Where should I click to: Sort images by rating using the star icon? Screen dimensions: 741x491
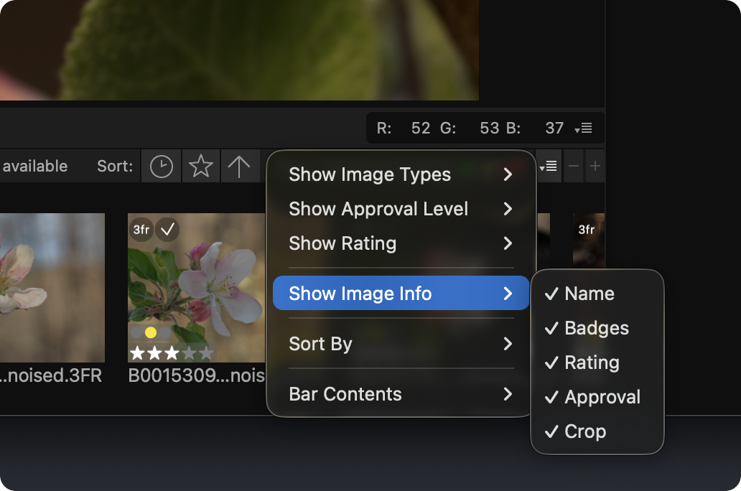pos(201,166)
